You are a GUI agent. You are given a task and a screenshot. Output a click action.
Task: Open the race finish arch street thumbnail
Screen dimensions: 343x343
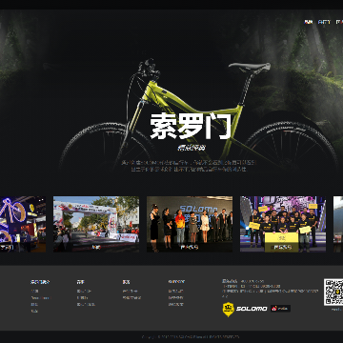click(x=96, y=224)
